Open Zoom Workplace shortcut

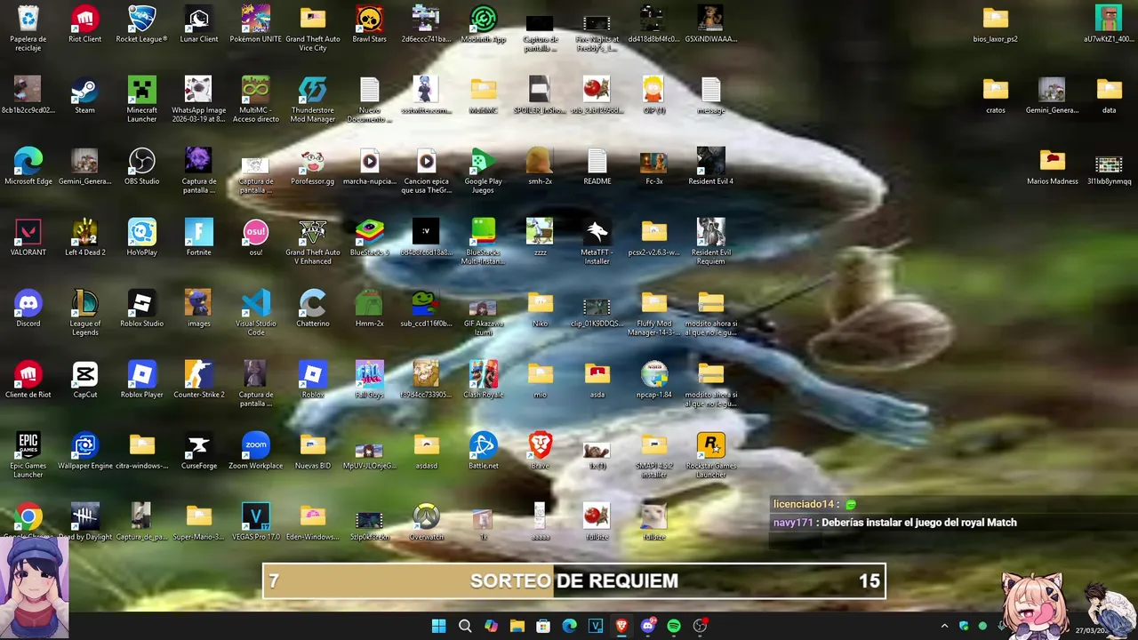pos(256,451)
